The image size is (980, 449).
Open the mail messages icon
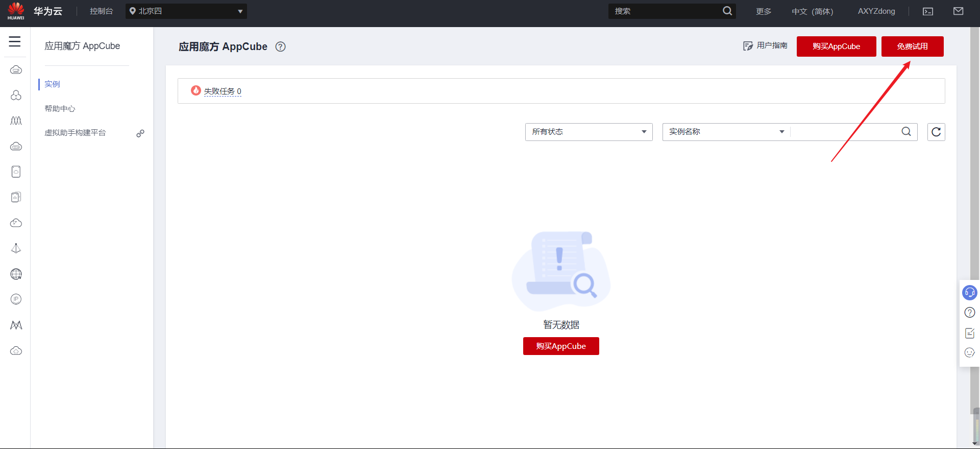pyautogui.click(x=958, y=11)
